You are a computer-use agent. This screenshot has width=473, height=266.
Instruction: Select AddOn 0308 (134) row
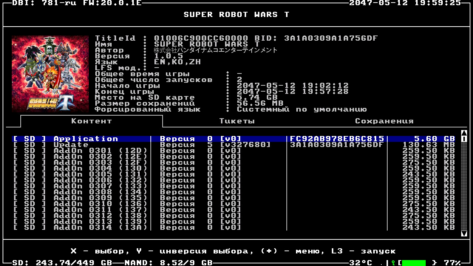point(100,192)
